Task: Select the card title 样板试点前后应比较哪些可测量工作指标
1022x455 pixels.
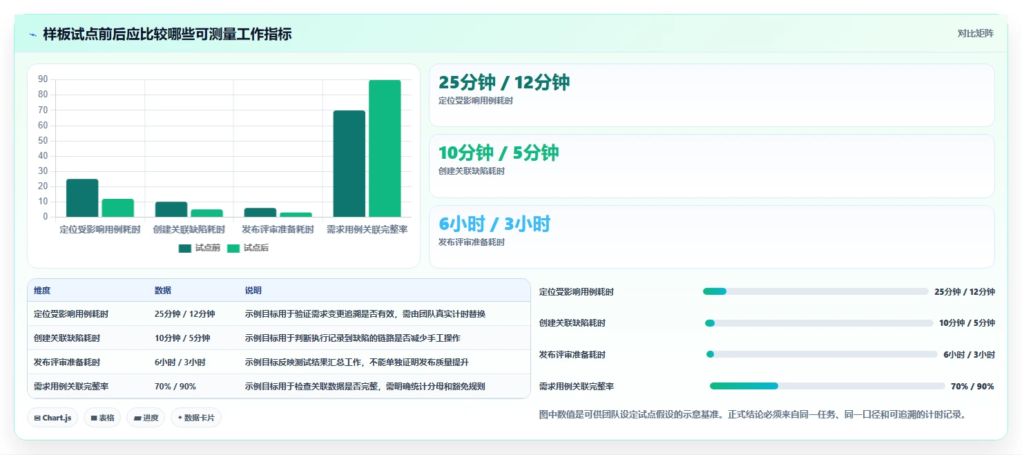Action: pyautogui.click(x=167, y=34)
